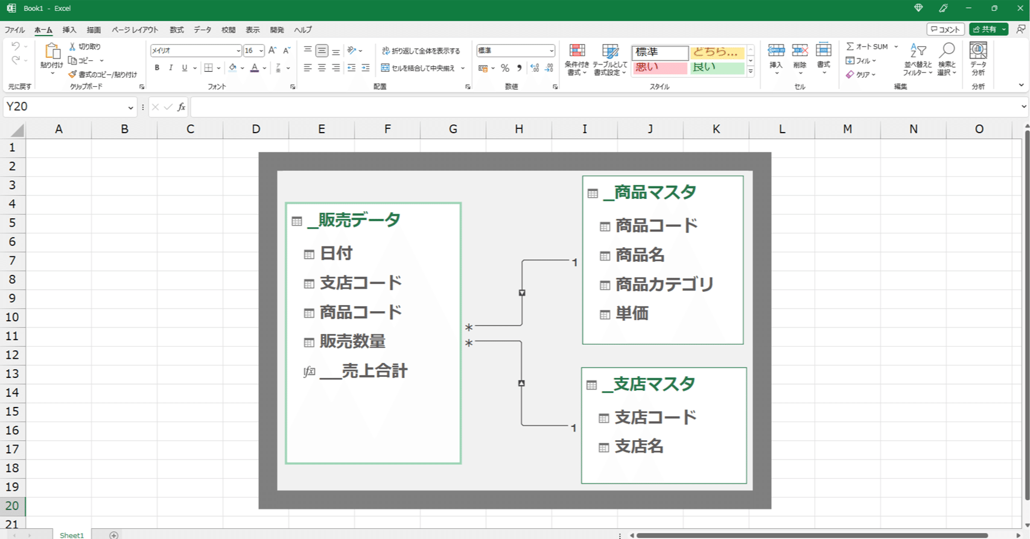Increase font size with the large A icon
The width and height of the screenshot is (1030, 539).
pos(273,51)
